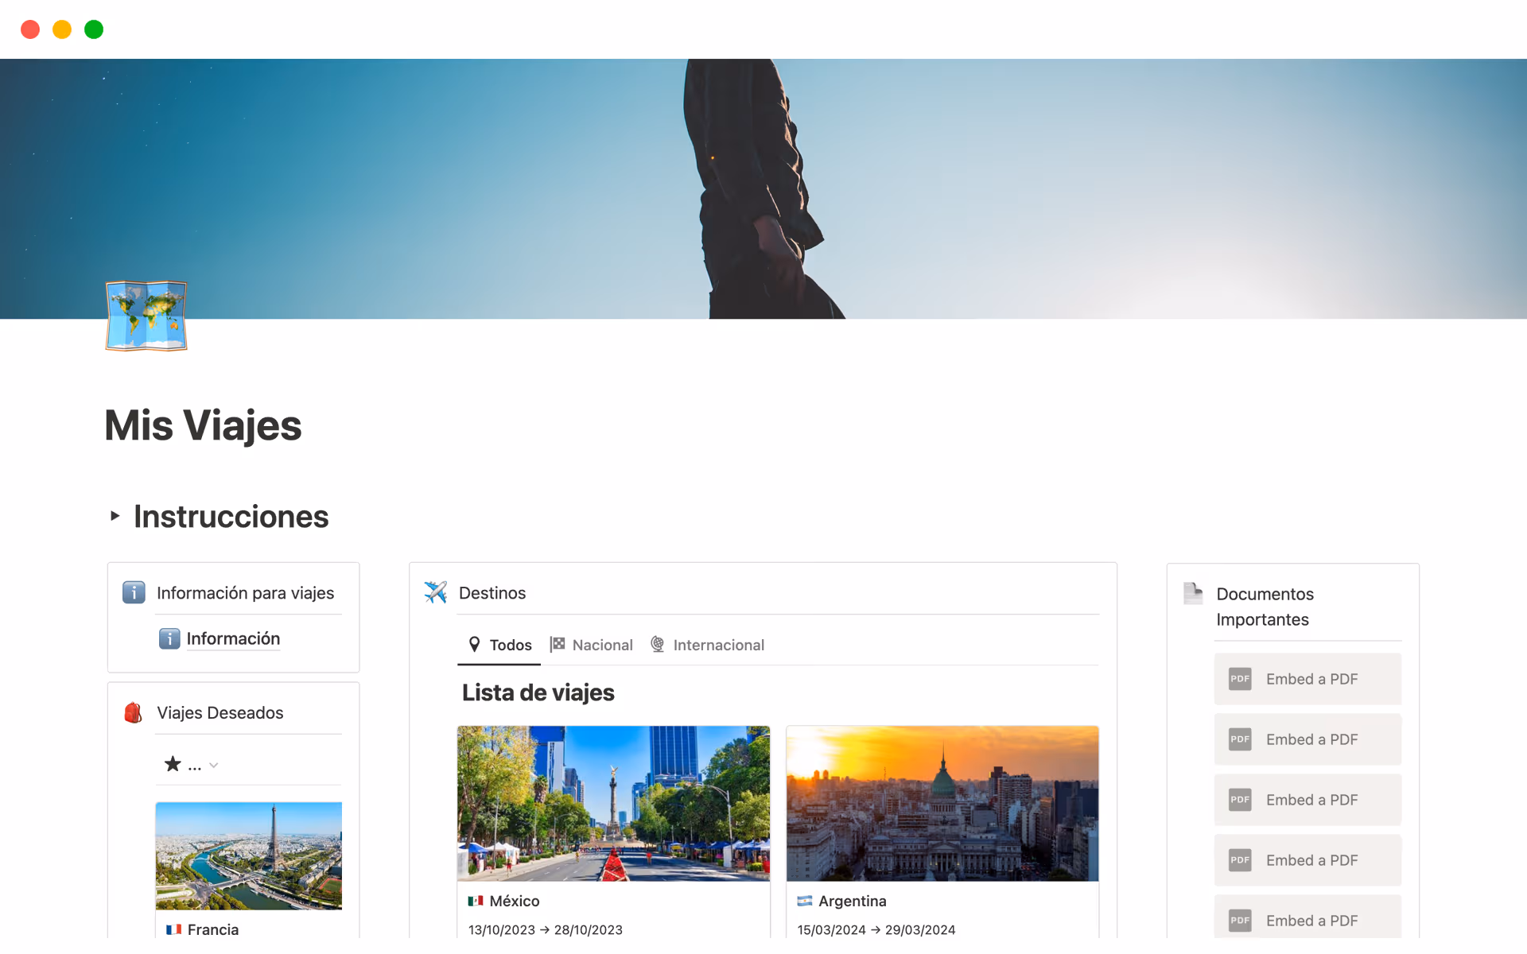Open the Información page link
1527x954 pixels.
[x=232, y=638]
